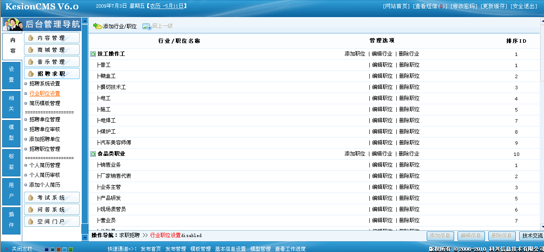Expand the 商城管理 menu section
This screenshot has width=544, height=252.
[x=51, y=50]
